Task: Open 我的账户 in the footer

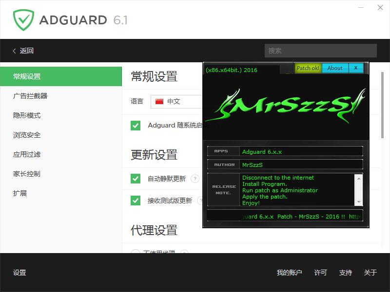Action: [x=289, y=273]
